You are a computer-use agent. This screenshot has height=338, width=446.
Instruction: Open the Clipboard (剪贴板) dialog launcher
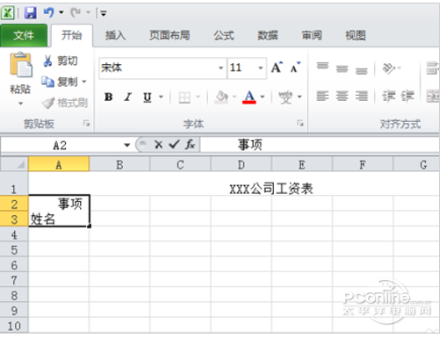coord(86,123)
